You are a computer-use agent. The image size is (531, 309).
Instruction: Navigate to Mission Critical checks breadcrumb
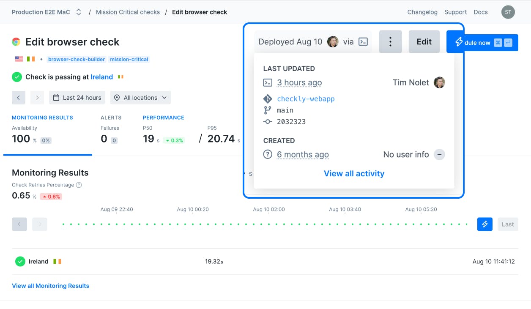(x=128, y=12)
